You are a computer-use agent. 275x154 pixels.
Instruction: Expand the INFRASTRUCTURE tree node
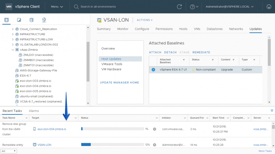tap(13, 34)
